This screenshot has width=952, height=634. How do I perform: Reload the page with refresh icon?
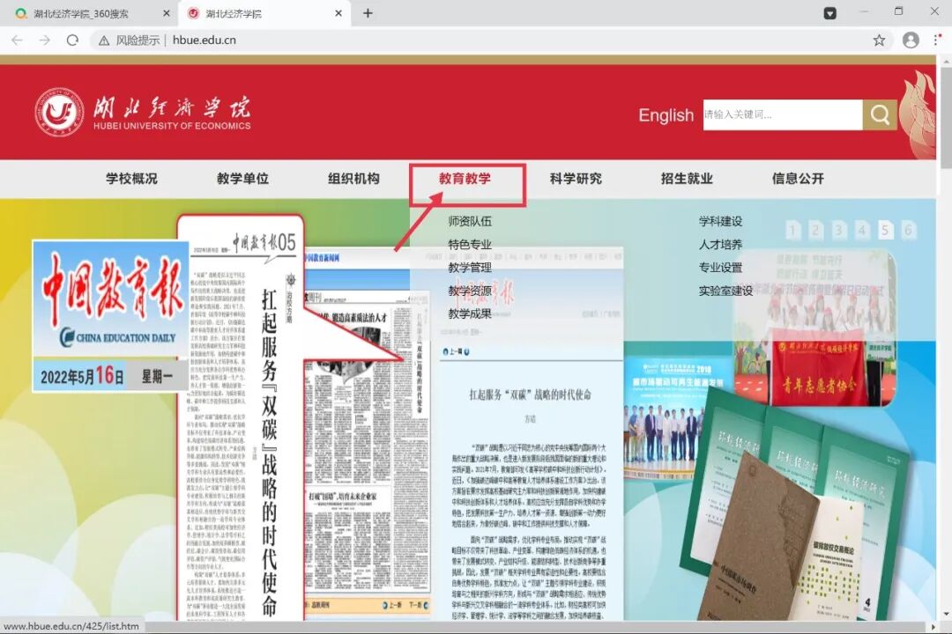click(72, 40)
